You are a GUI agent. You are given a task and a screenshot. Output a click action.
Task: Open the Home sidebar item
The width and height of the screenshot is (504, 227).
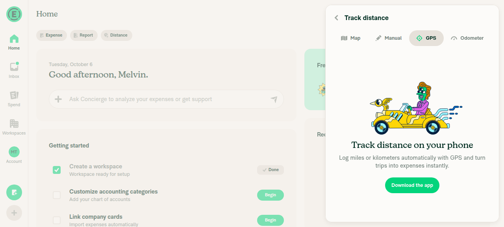[x=14, y=42]
